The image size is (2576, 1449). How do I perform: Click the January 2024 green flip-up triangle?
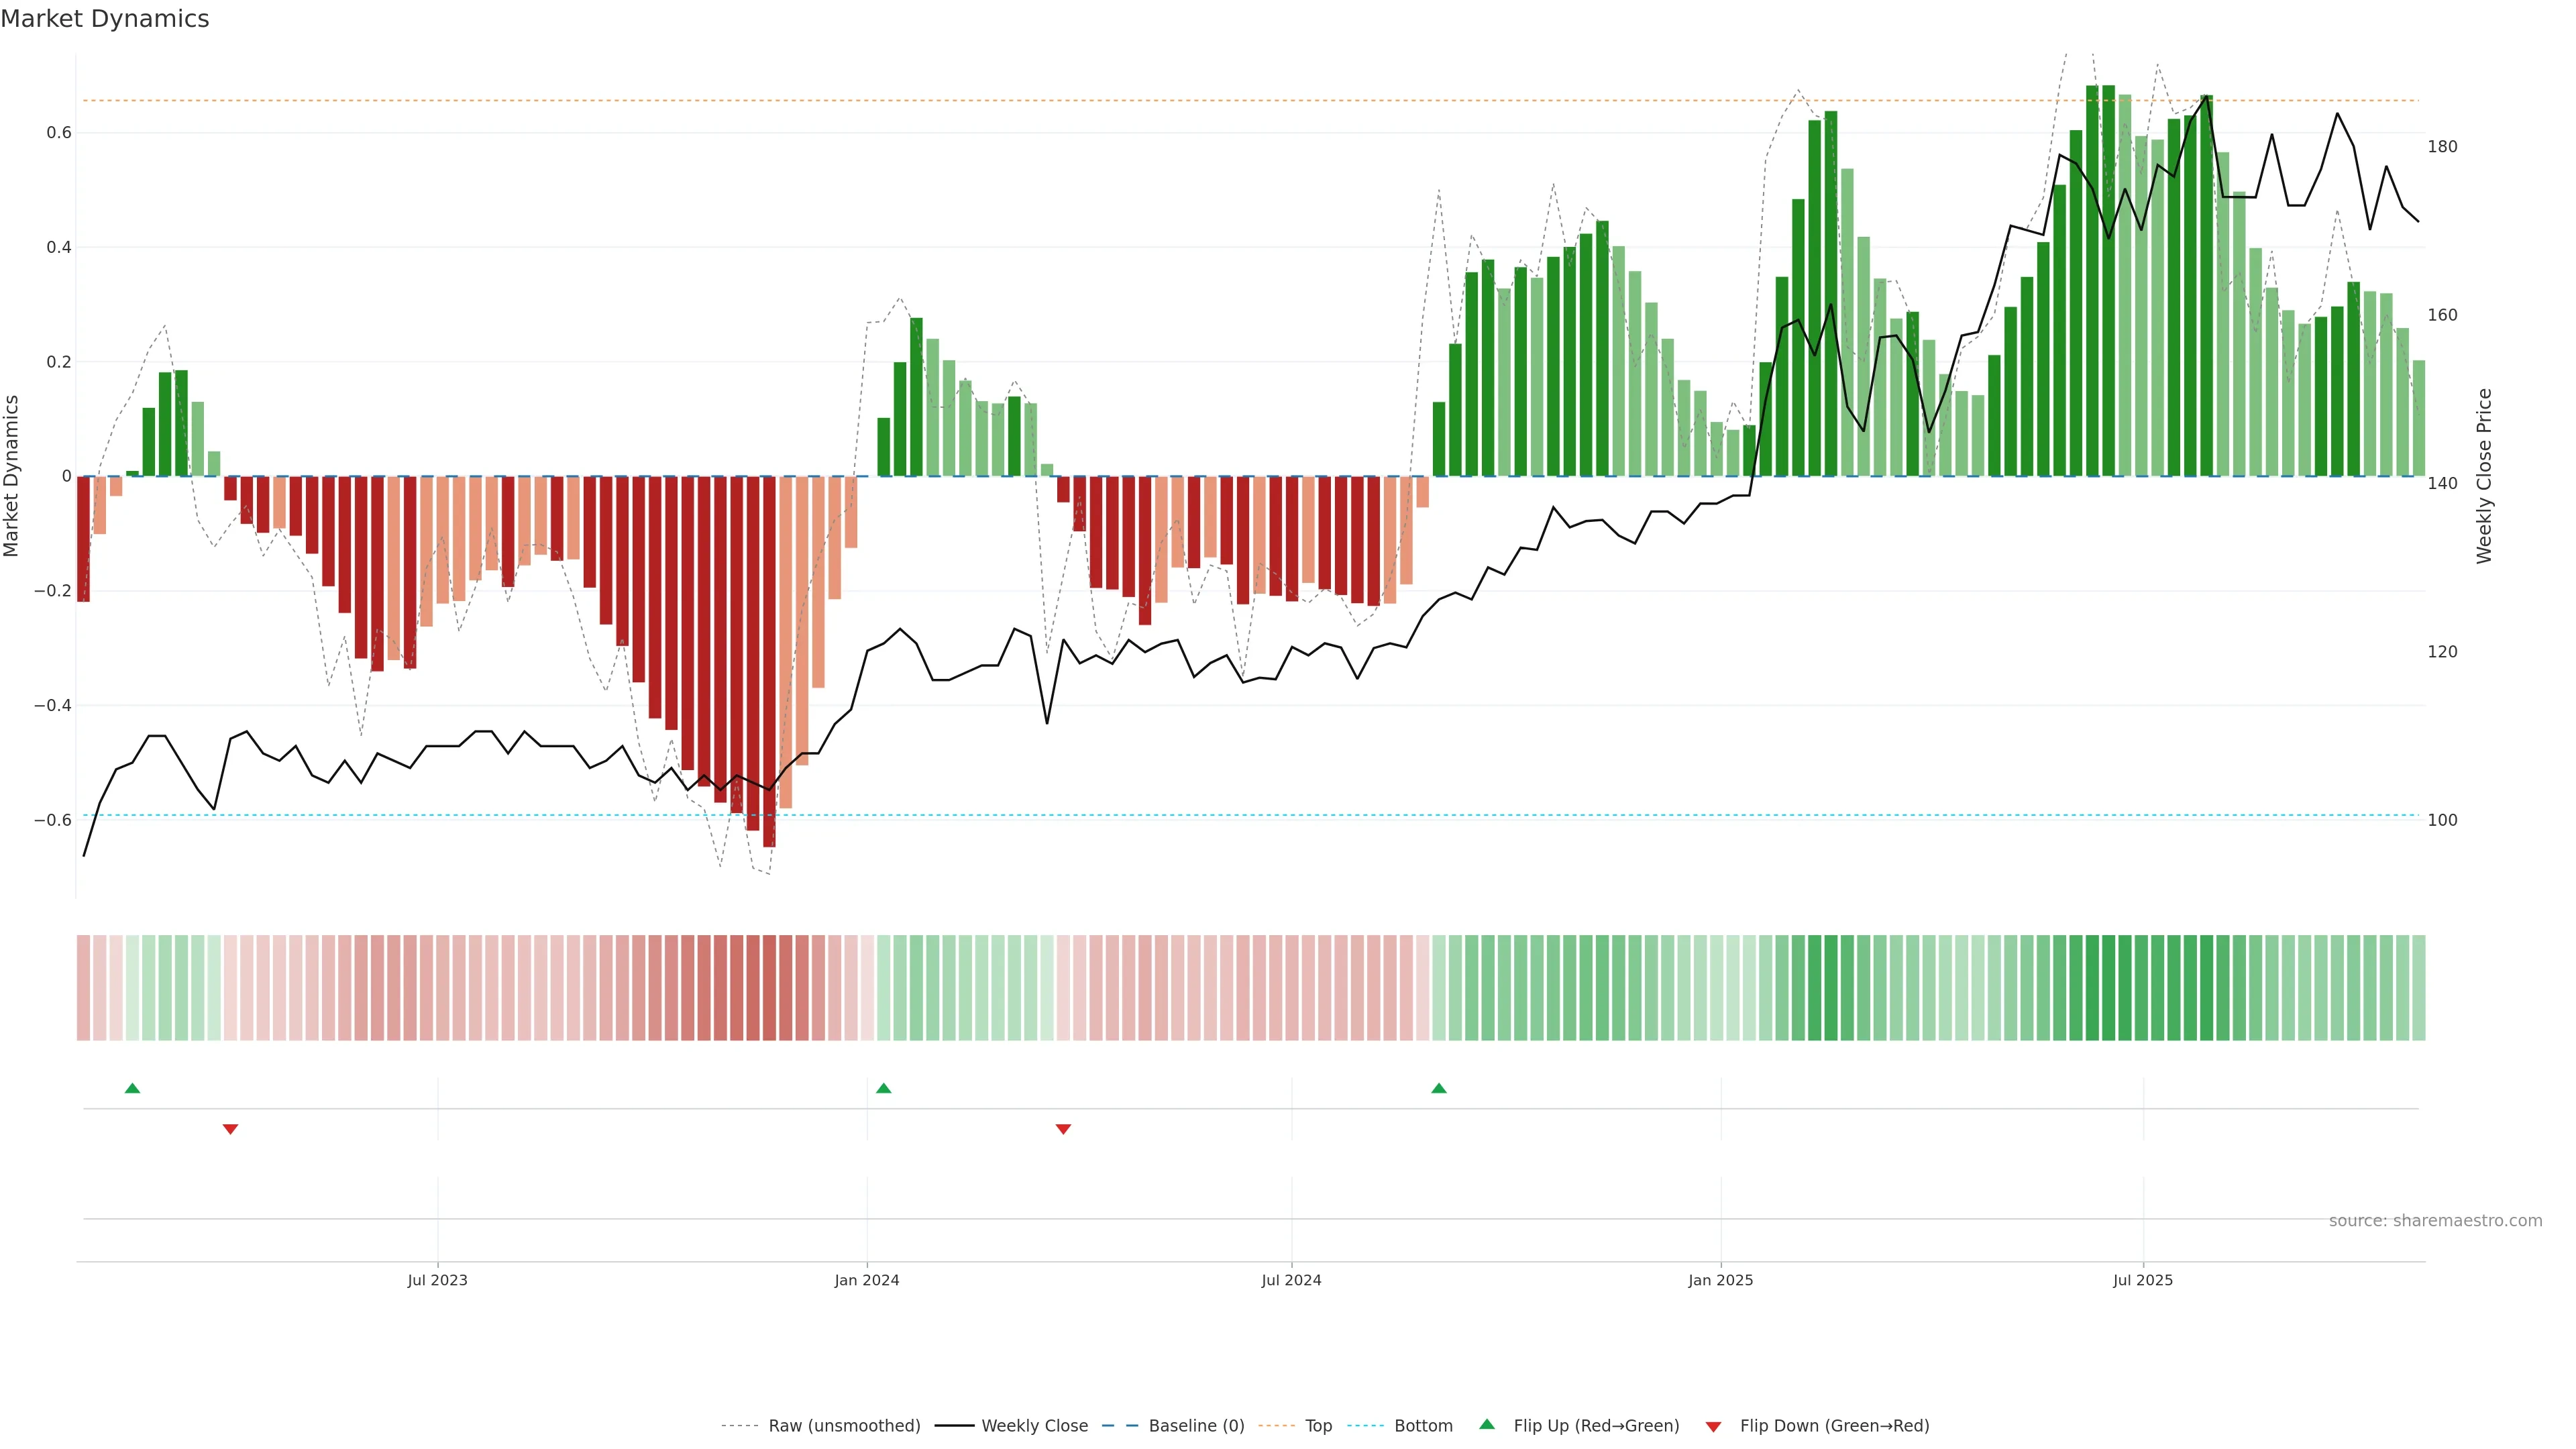coord(883,1088)
